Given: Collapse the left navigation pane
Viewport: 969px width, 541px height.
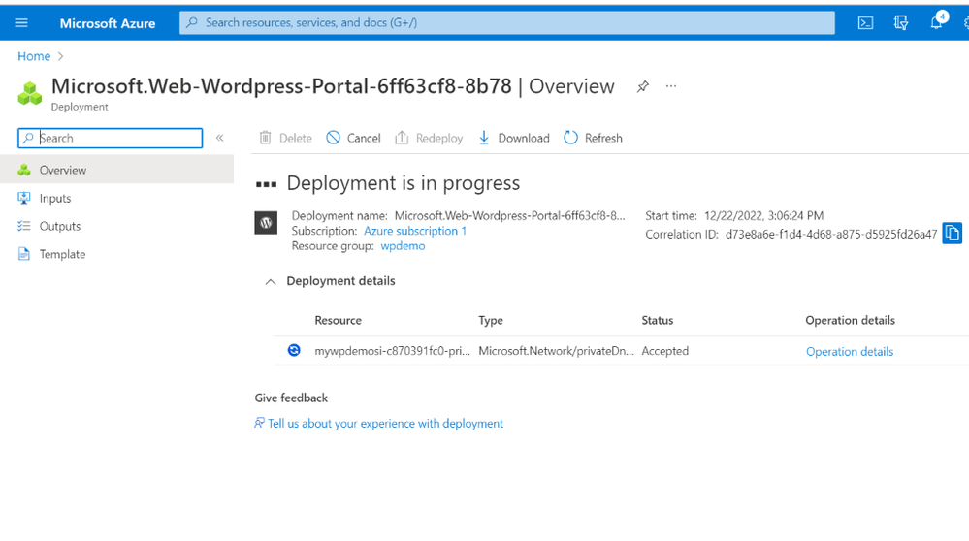Looking at the screenshot, I should click(219, 138).
